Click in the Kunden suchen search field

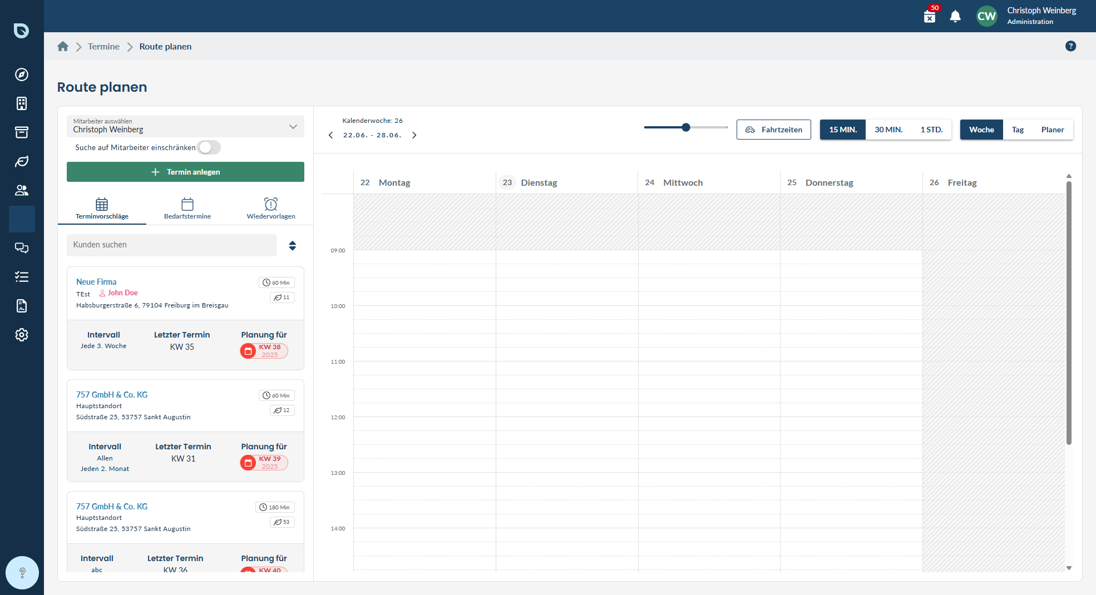coord(171,245)
